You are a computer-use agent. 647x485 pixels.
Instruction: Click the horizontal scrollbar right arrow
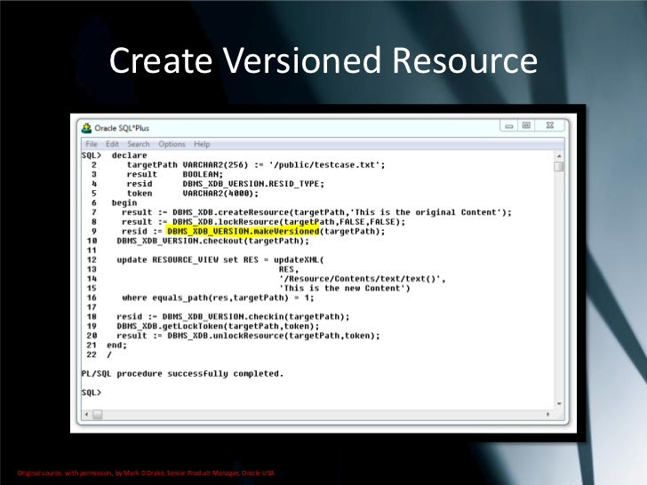coord(548,414)
